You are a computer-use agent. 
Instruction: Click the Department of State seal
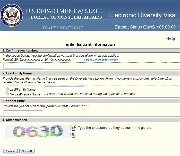(12, 15)
